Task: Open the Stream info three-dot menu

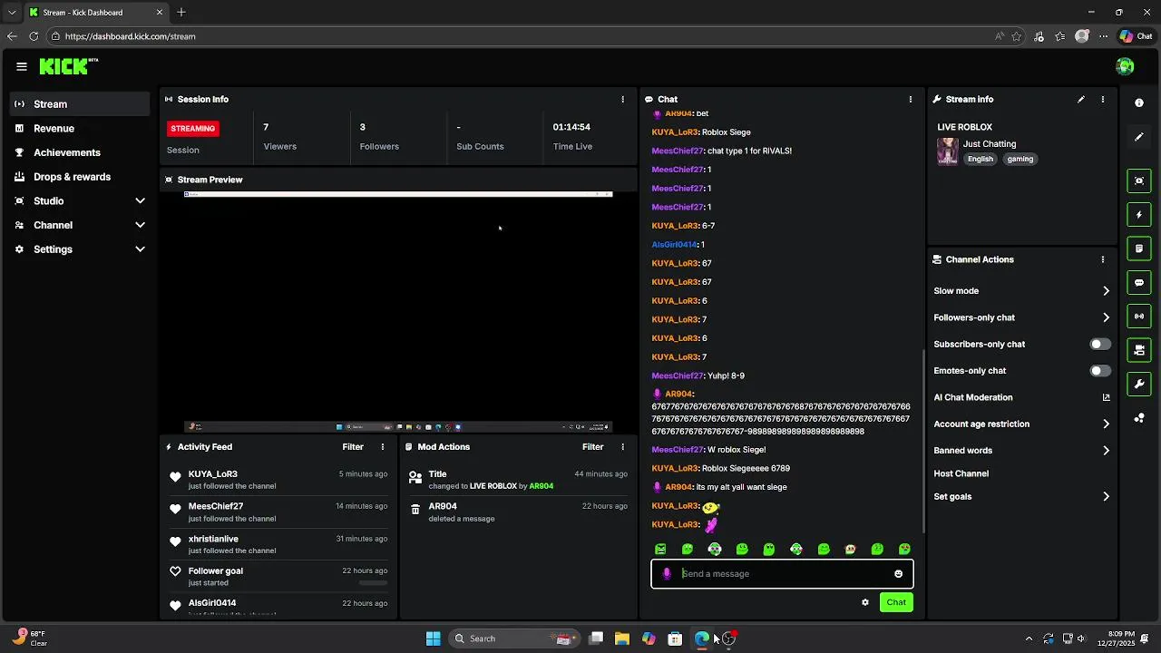Action: click(x=1103, y=100)
